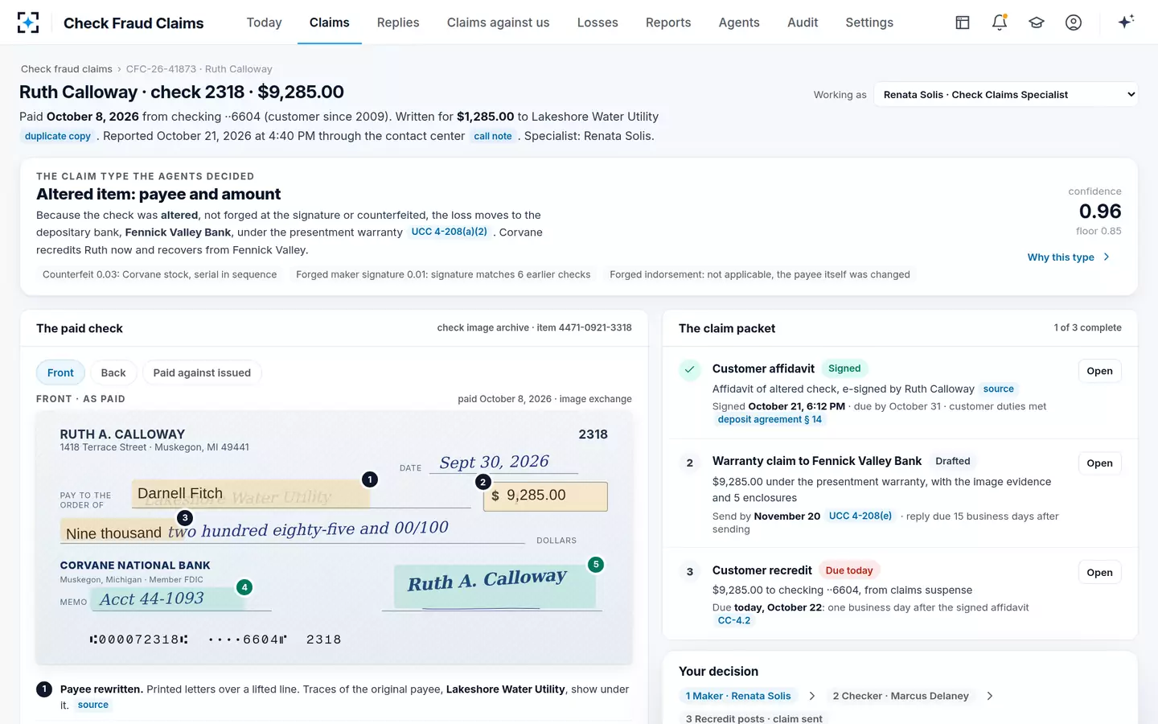Go to the Today tab
The height and width of the screenshot is (724, 1158).
click(x=264, y=23)
